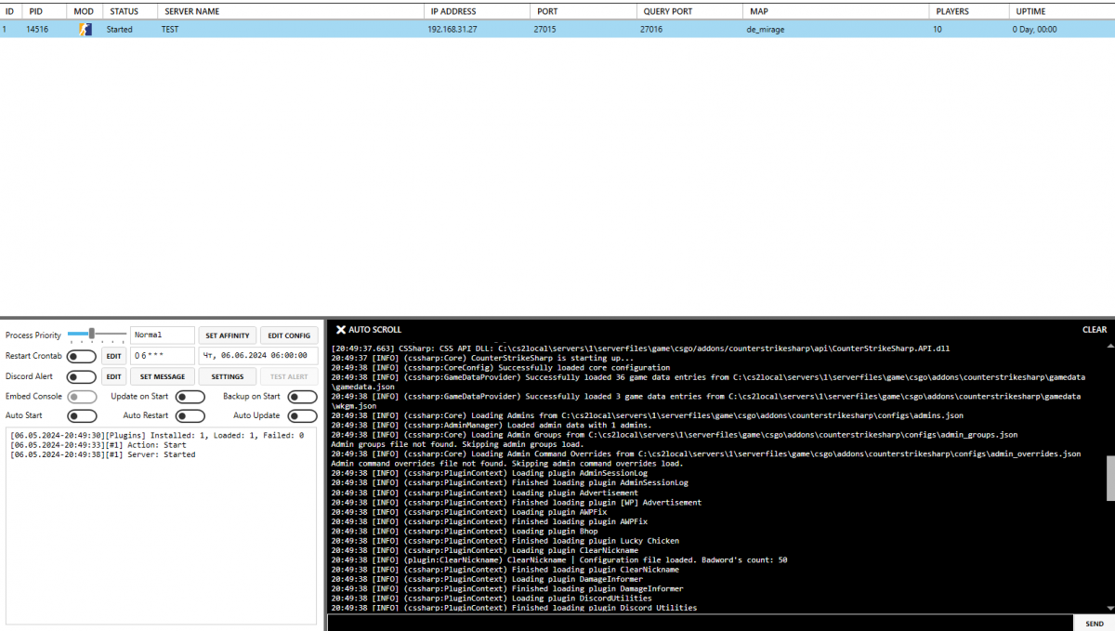The width and height of the screenshot is (1115, 631).
Task: Click the console command input field
Action: 699,624
